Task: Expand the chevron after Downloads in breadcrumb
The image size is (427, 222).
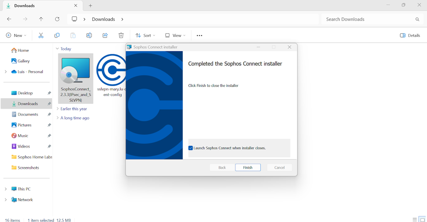Action: pyautogui.click(x=122, y=19)
